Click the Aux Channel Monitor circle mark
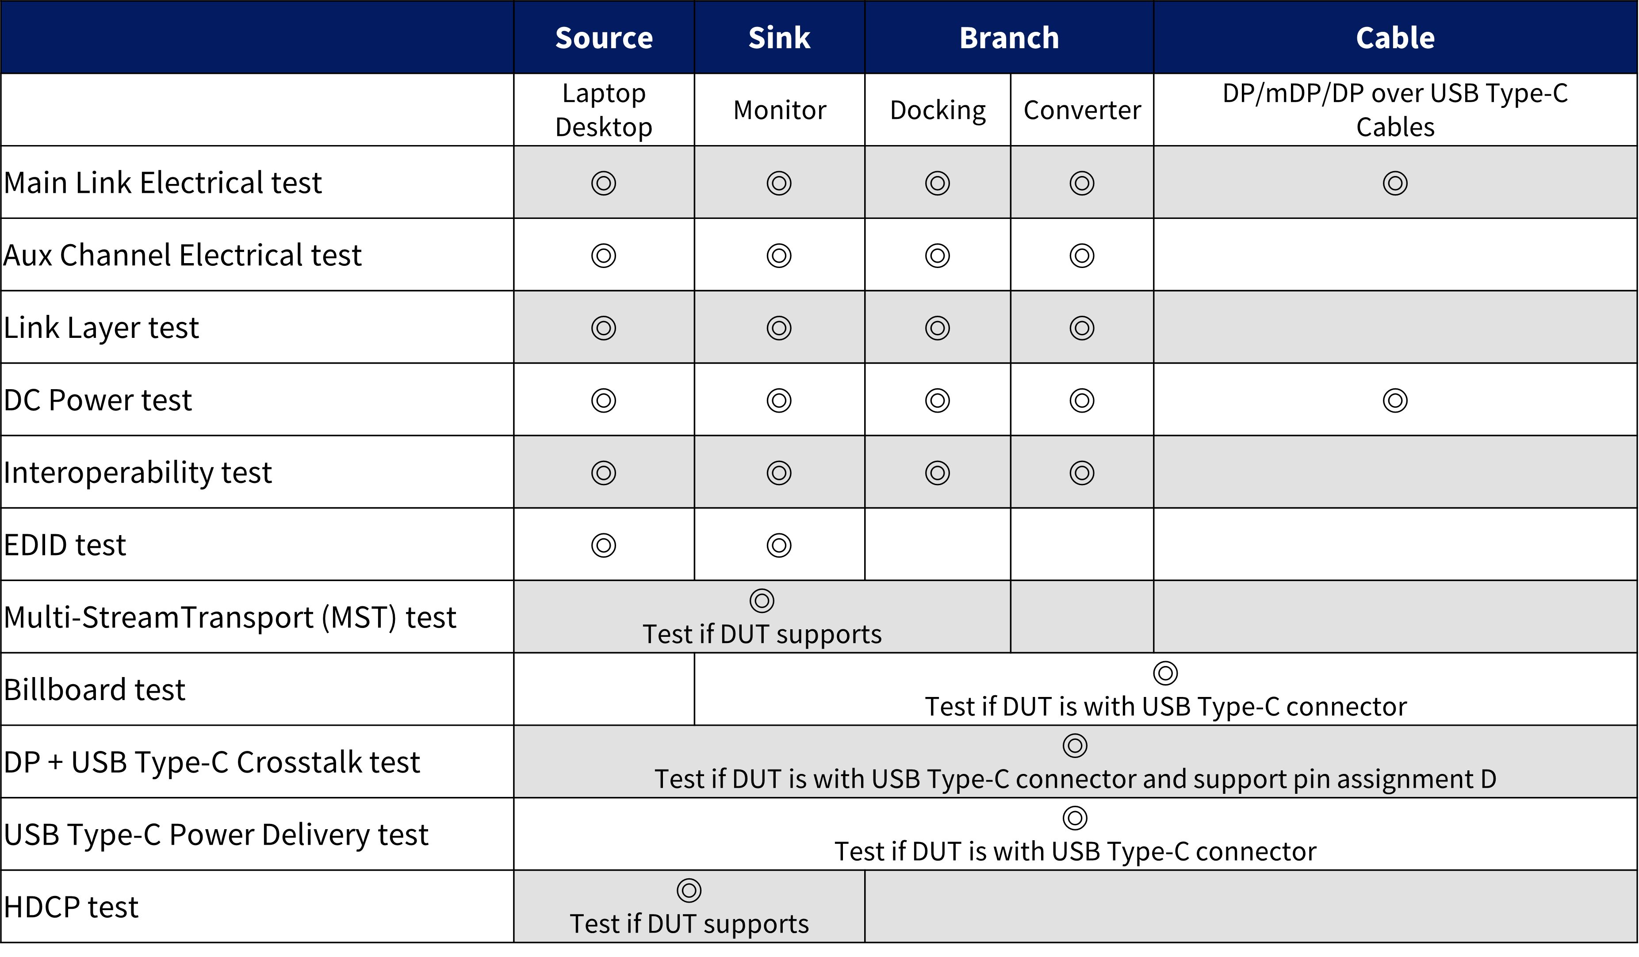1639x957 pixels. point(779,256)
